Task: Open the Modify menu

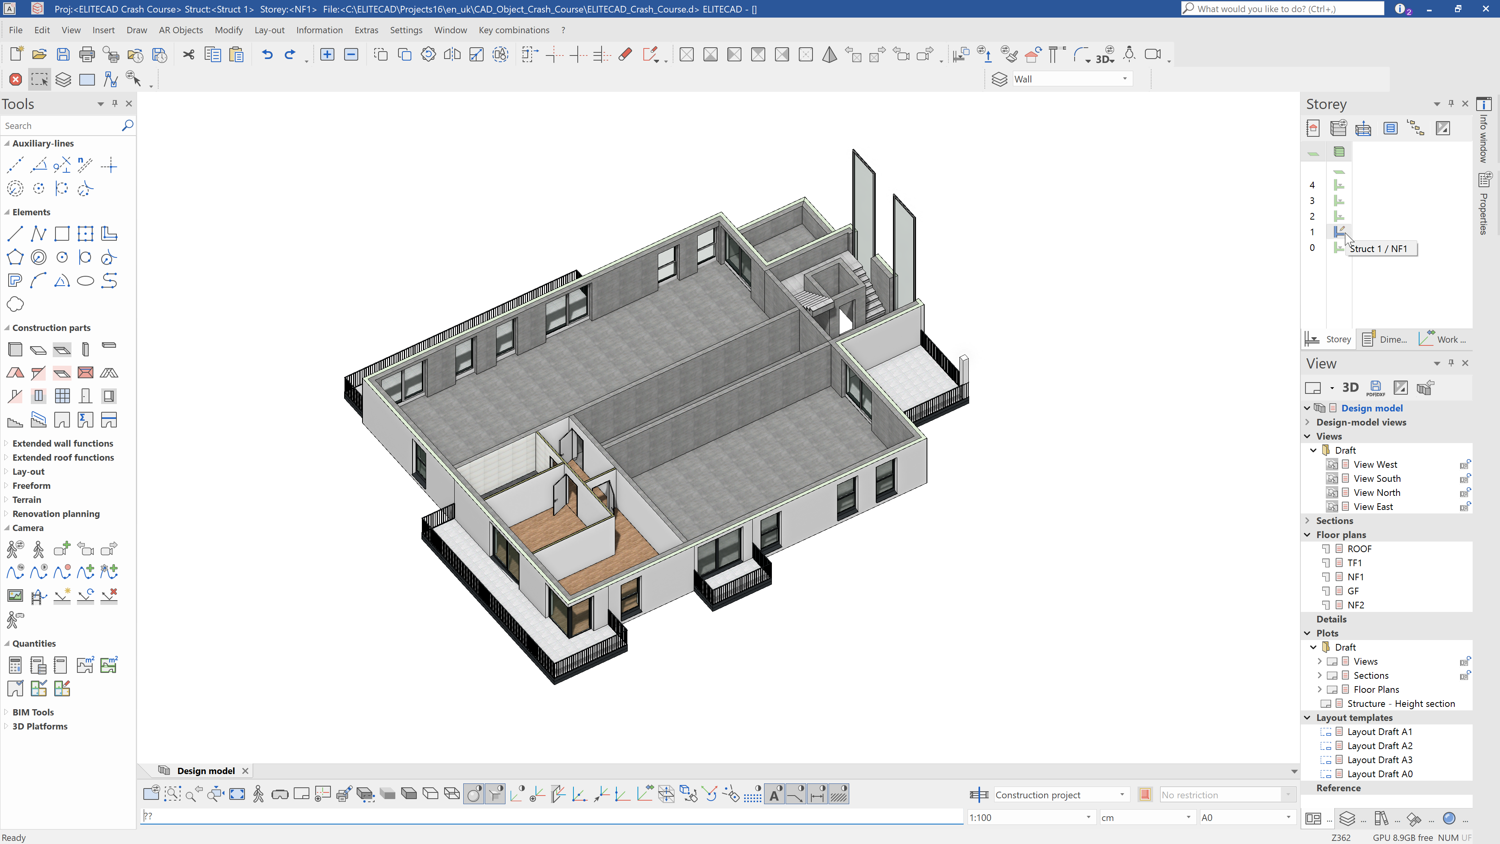Action: point(228,30)
